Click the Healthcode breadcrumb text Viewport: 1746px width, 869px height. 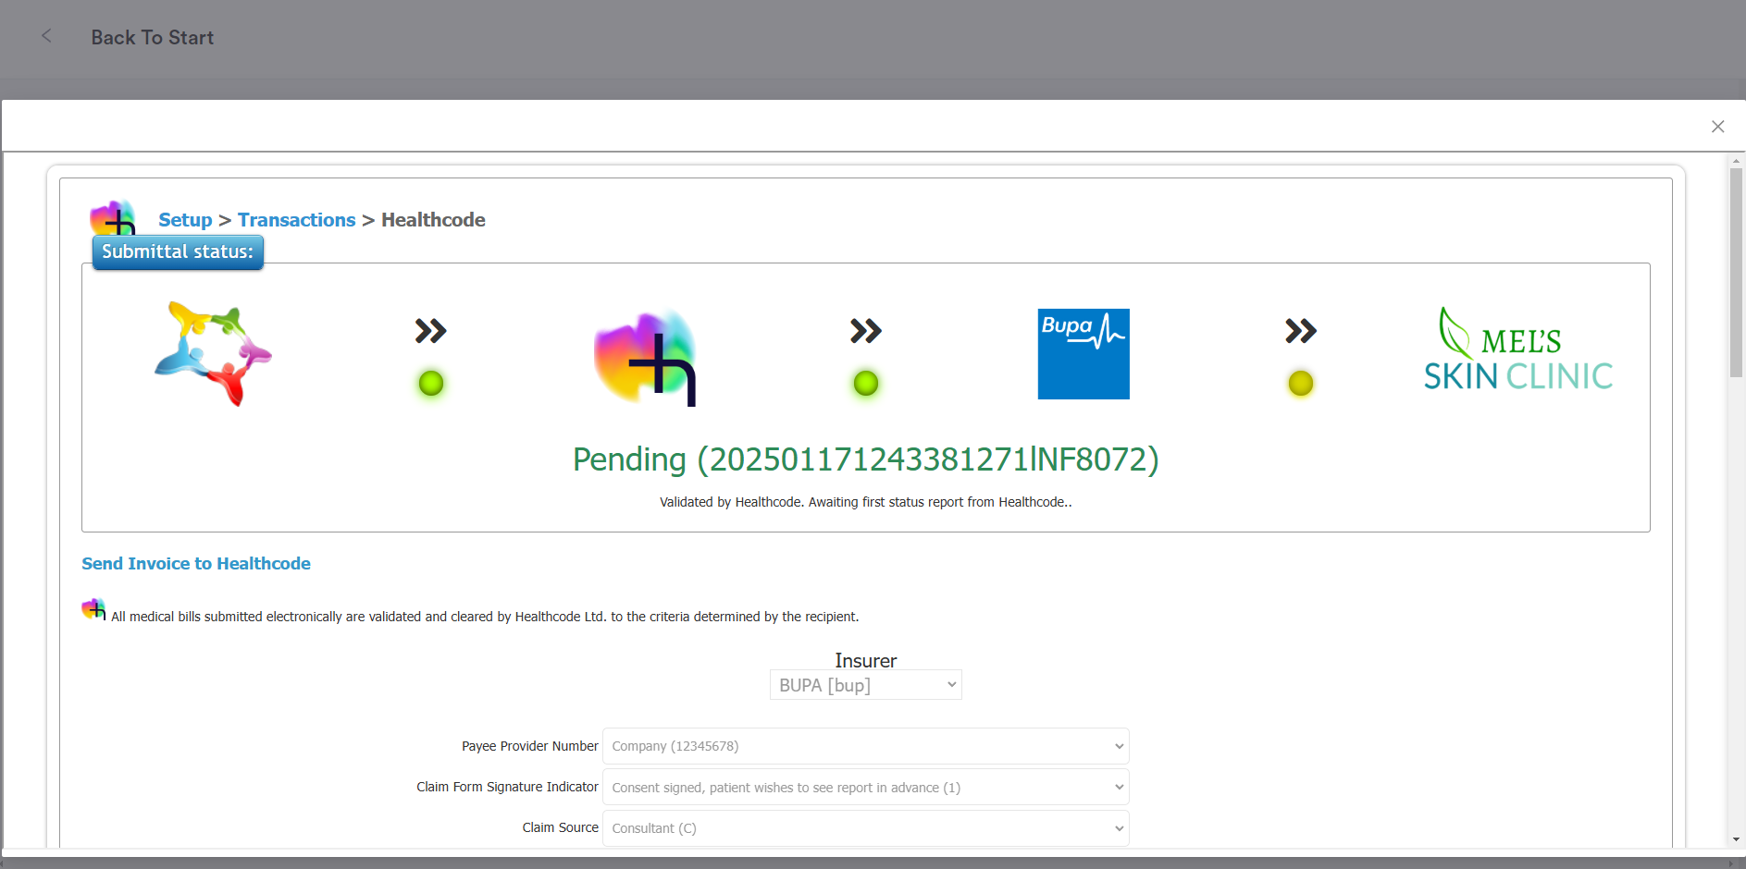point(433,220)
